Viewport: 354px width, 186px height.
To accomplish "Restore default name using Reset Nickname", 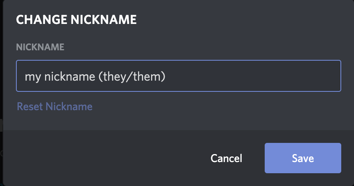I will tap(55, 107).
